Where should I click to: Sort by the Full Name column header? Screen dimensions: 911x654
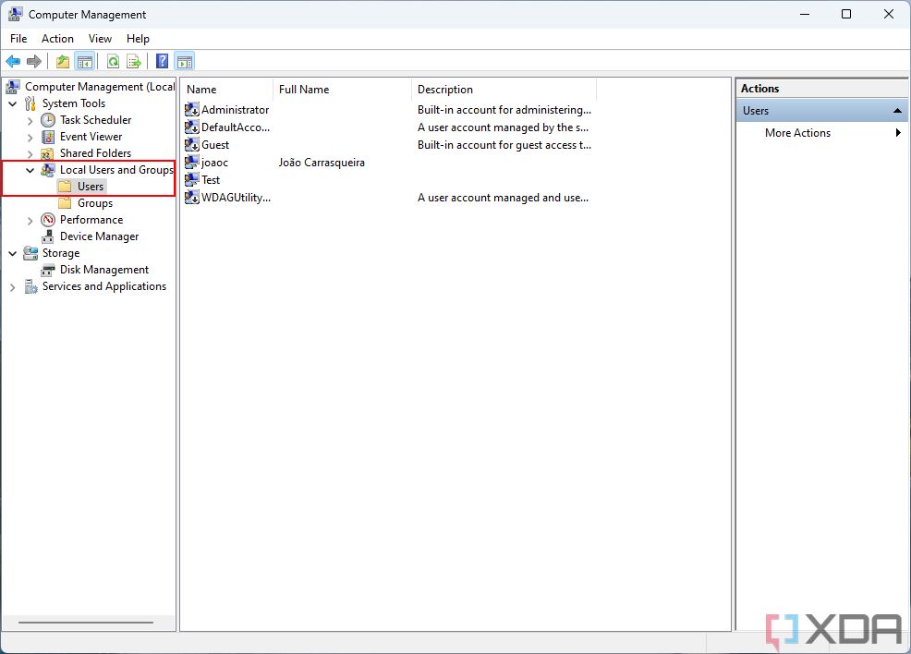[303, 89]
